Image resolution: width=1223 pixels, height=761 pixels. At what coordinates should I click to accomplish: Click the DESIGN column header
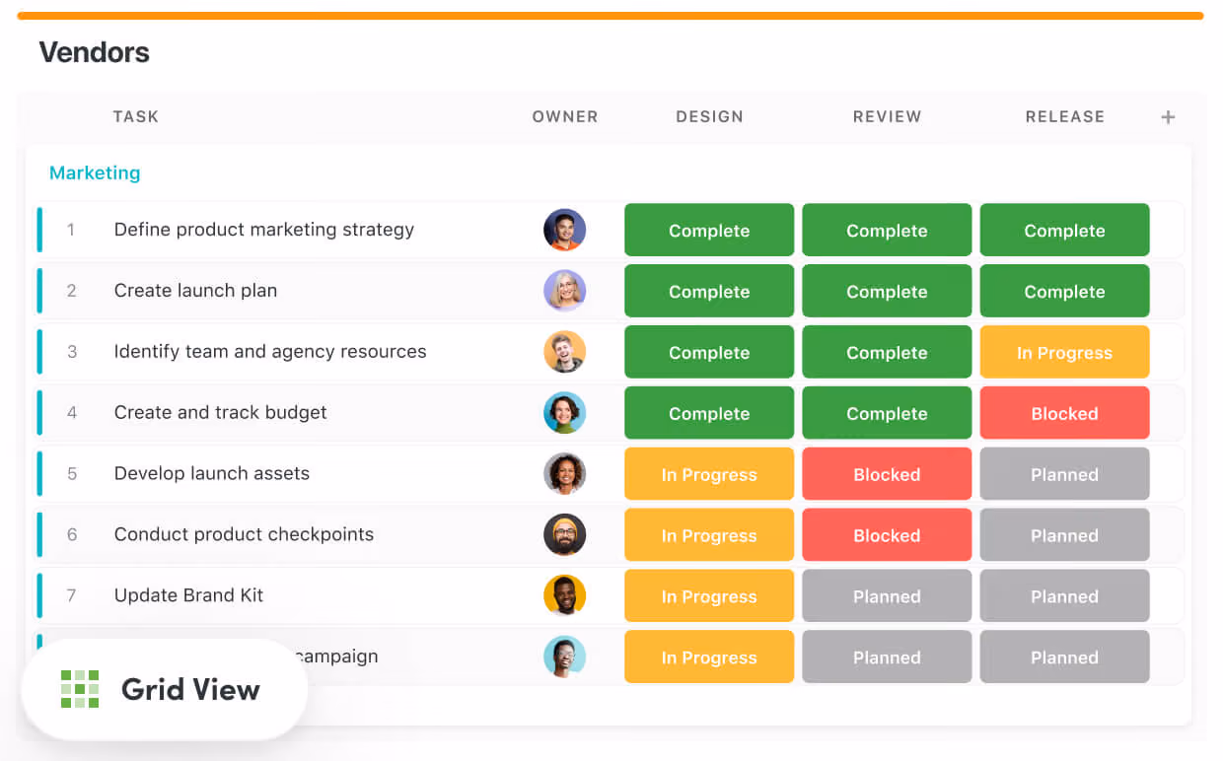[x=709, y=116]
